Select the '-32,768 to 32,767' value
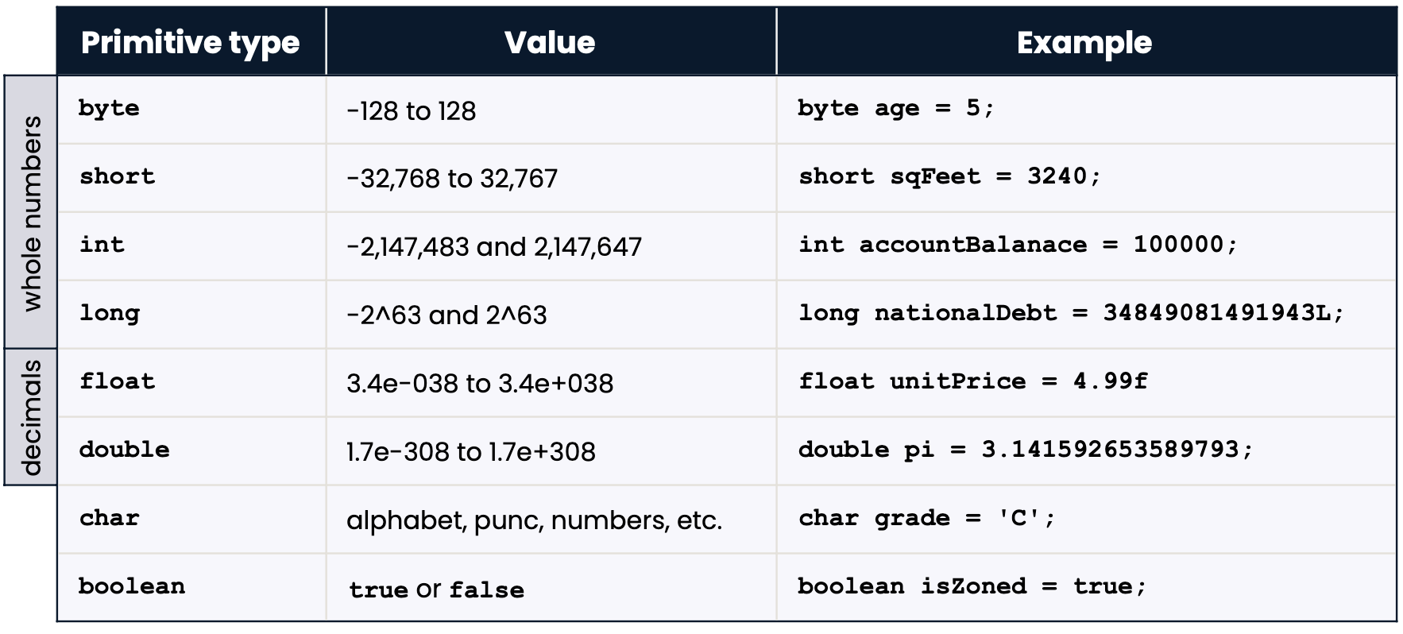This screenshot has height=634, width=1403. tap(452, 179)
